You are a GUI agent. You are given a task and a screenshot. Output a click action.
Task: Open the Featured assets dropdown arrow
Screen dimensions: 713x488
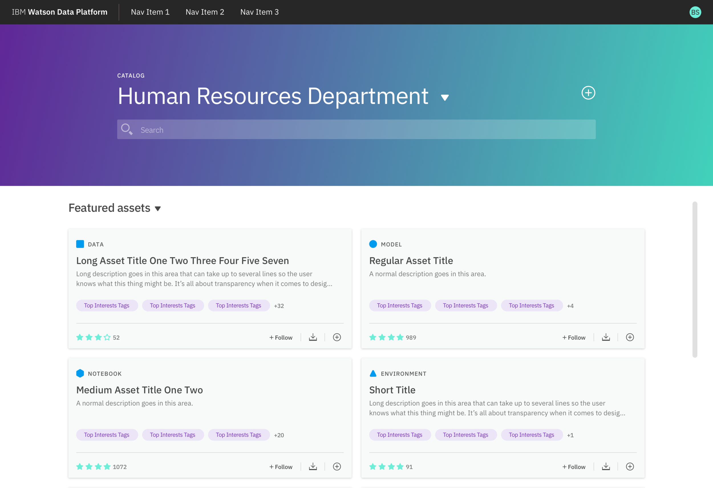(x=157, y=209)
